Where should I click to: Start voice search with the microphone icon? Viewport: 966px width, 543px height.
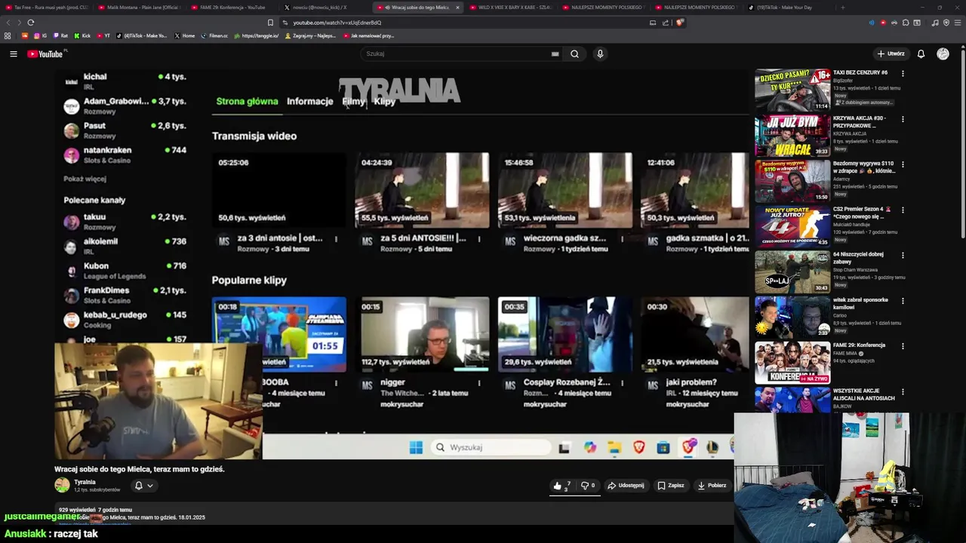pyautogui.click(x=600, y=54)
